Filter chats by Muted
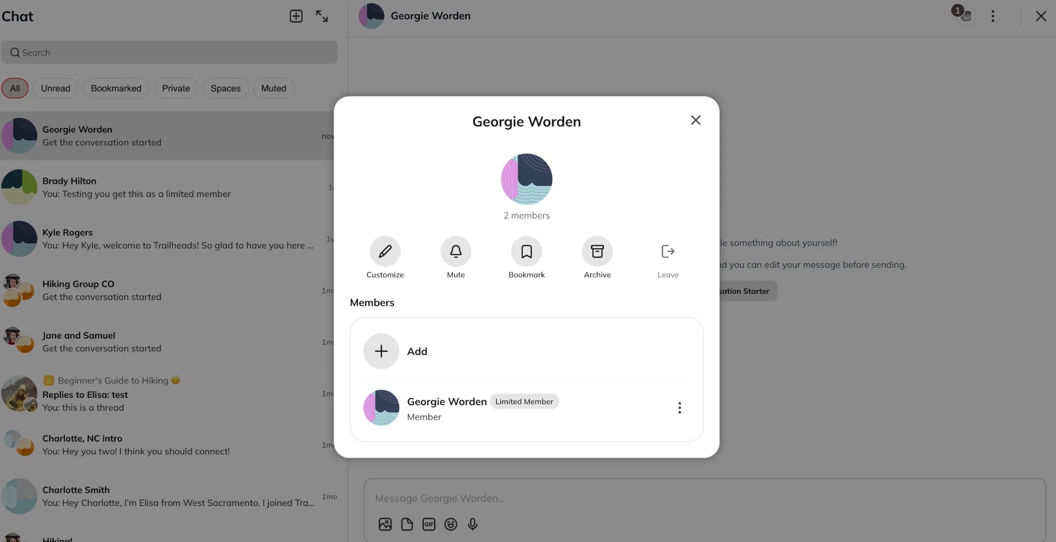The width and height of the screenshot is (1056, 542). (x=274, y=88)
